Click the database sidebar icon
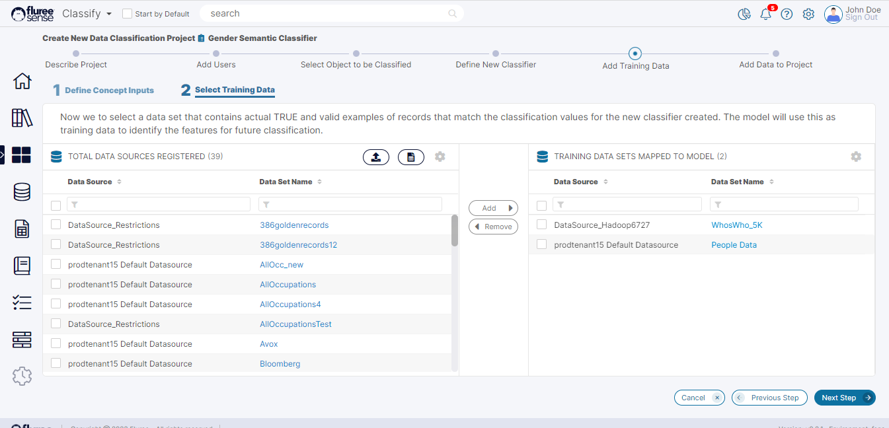 22,192
